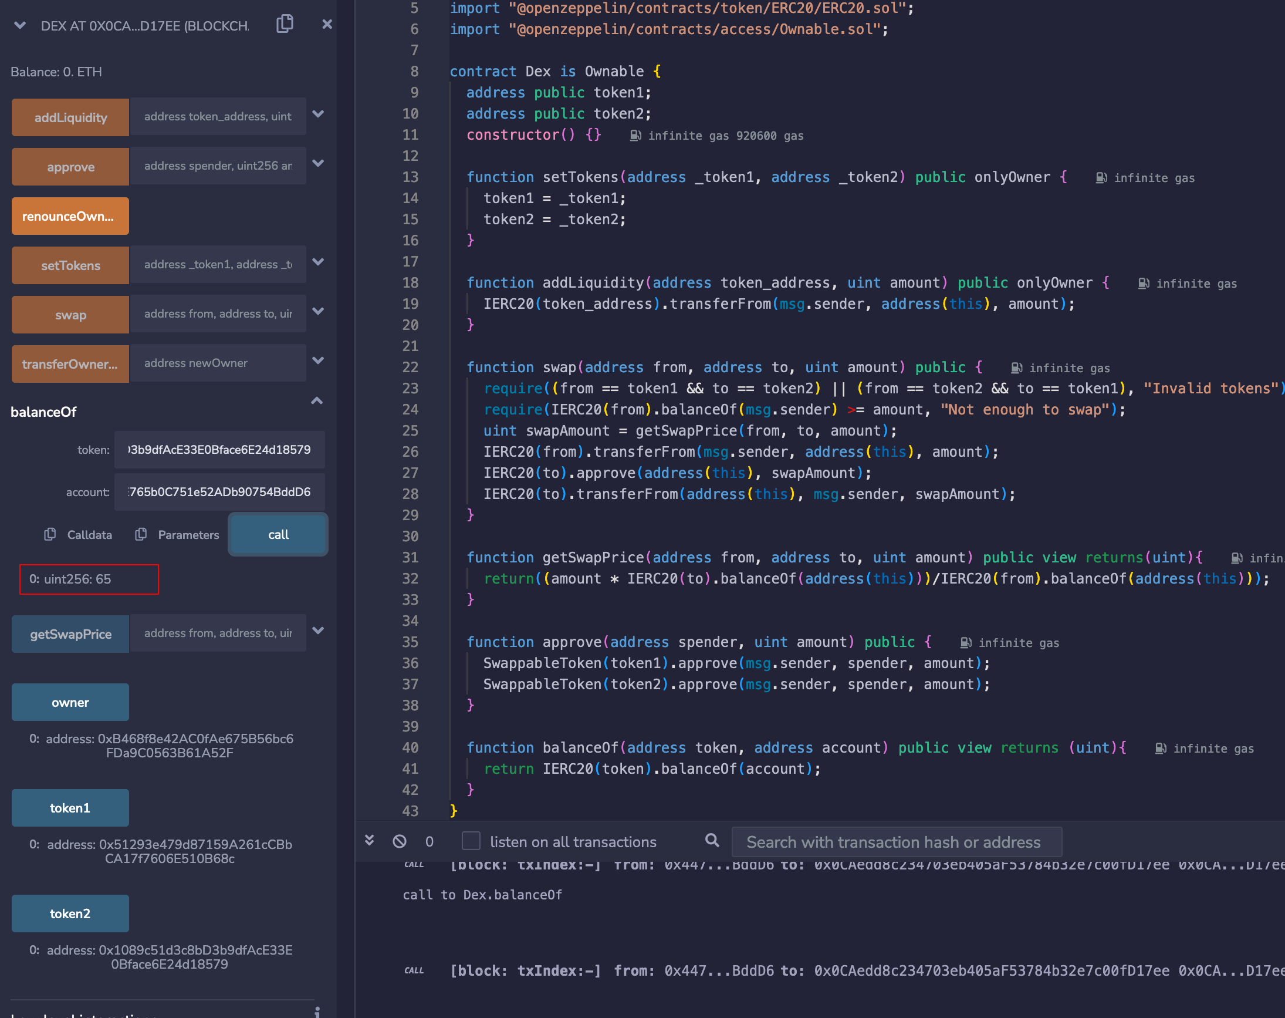Run the addLiquidity function

pos(70,117)
